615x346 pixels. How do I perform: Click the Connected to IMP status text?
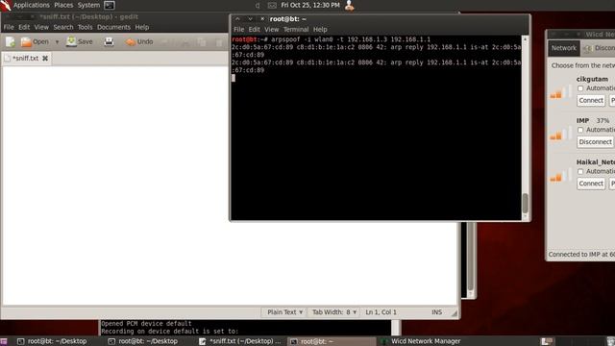point(581,254)
